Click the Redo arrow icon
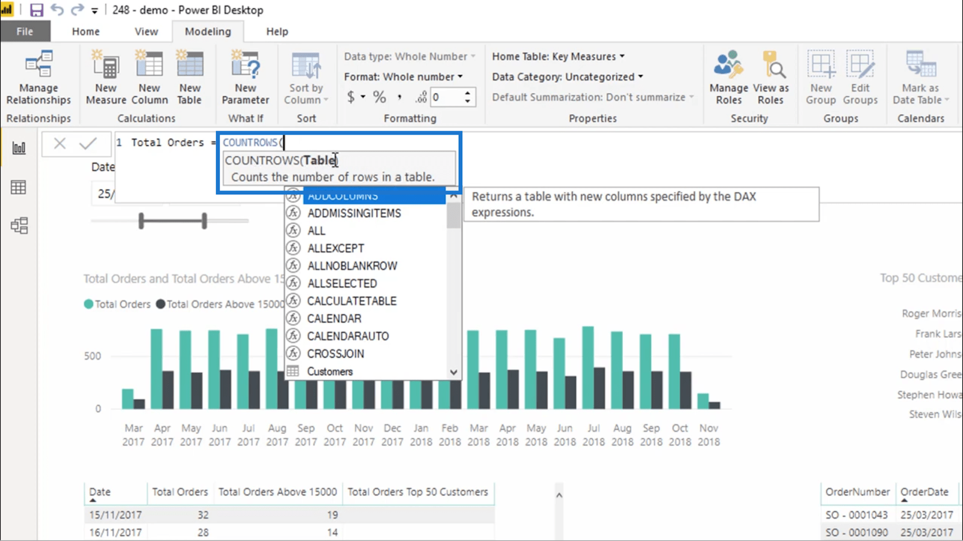The image size is (963, 541). pos(77,10)
